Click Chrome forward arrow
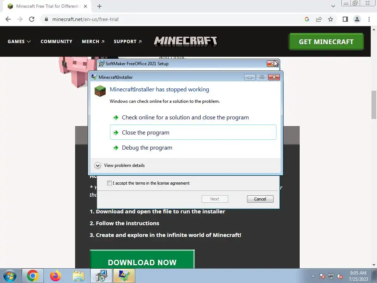The height and width of the screenshot is (283, 377). pyautogui.click(x=20, y=19)
